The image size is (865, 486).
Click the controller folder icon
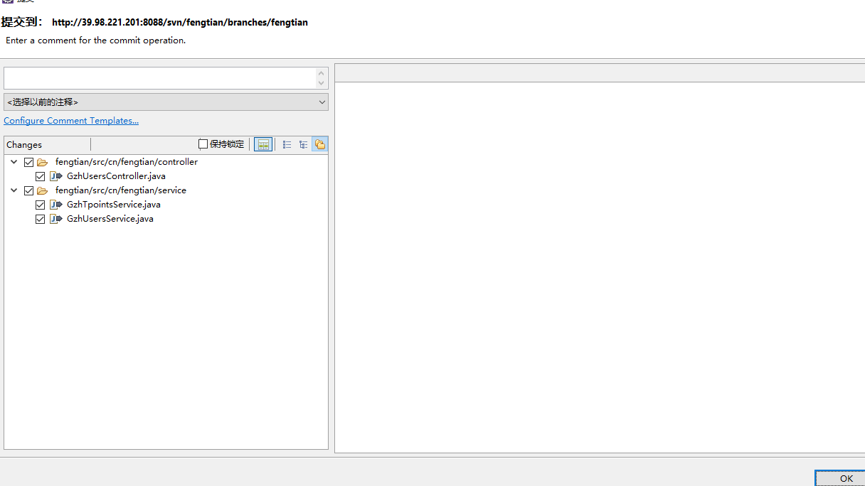[43, 162]
